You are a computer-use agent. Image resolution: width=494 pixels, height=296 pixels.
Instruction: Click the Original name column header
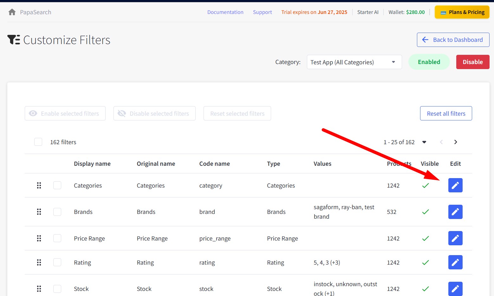click(x=156, y=164)
